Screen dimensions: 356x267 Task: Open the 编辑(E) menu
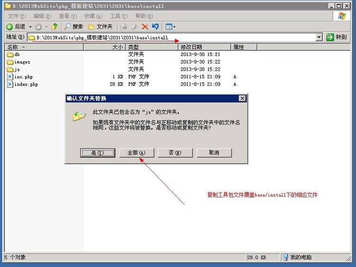point(42,16)
